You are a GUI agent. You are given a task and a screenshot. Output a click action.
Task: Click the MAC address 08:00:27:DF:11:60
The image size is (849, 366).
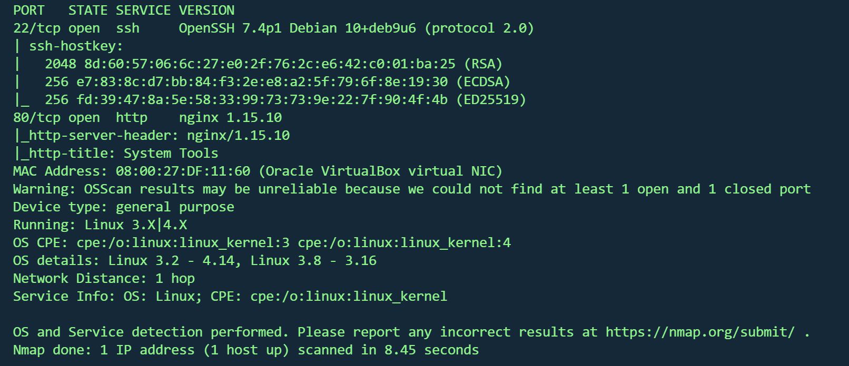183,171
